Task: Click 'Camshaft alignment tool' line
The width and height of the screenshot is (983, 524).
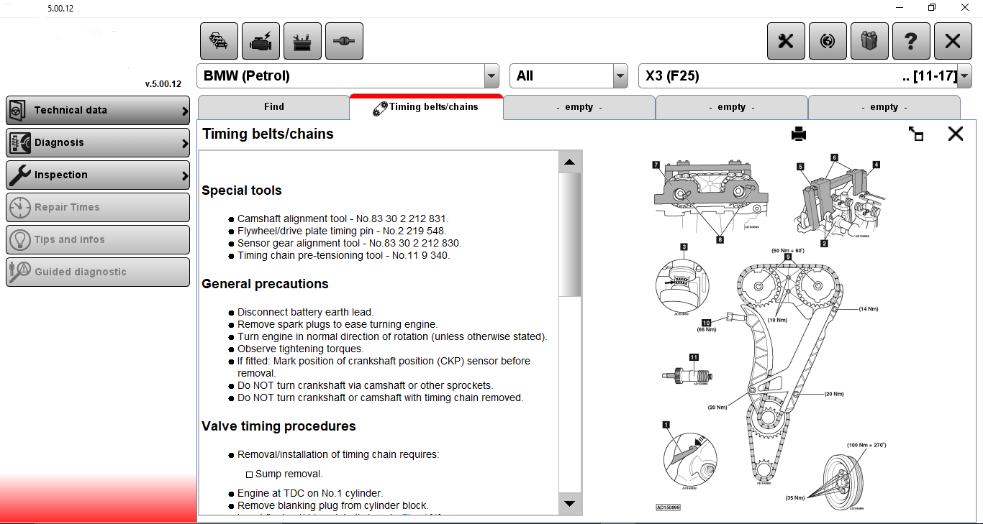Action: pos(343,219)
